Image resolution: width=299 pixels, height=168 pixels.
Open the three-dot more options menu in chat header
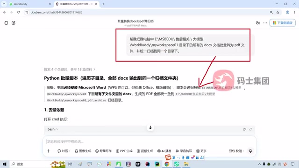coord(265,23)
